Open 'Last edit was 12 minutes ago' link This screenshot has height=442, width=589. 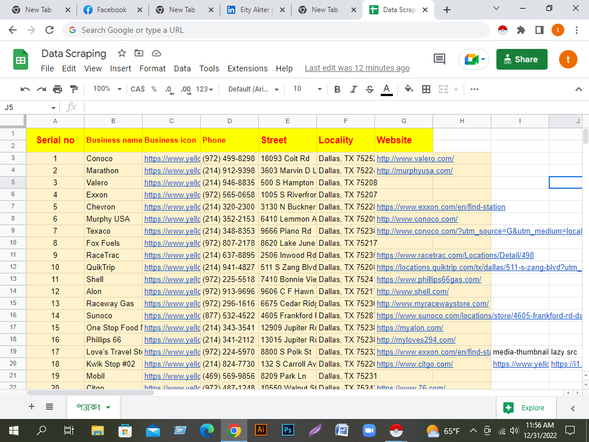point(357,68)
